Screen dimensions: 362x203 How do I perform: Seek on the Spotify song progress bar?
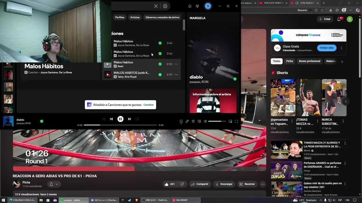click(x=120, y=125)
